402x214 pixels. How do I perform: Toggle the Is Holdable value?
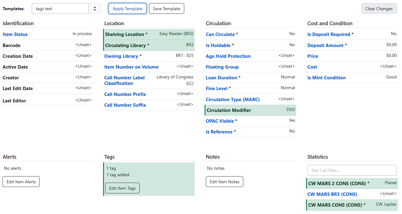pos(217,45)
